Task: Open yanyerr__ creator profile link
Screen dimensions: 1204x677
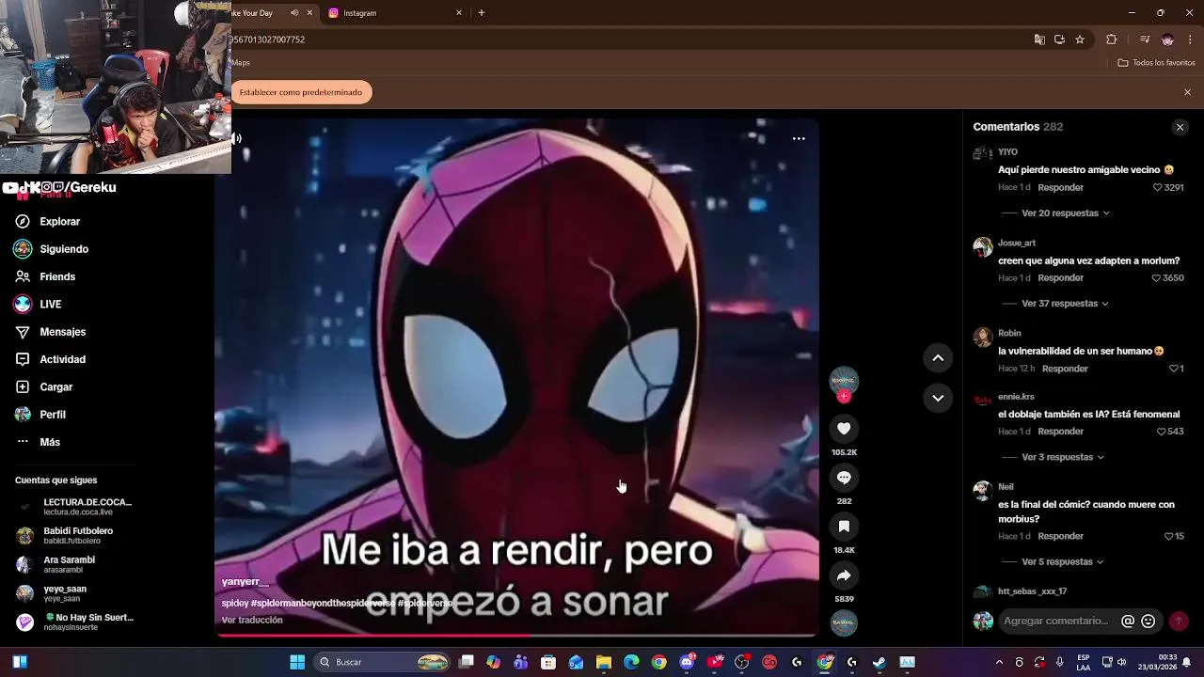Action: click(245, 582)
